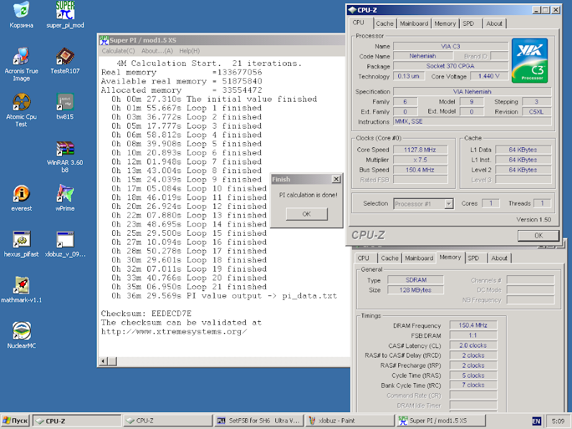This screenshot has height=429, width=572.
Task: Click the Checksum: EEDECD7E line
Action: tap(146, 314)
